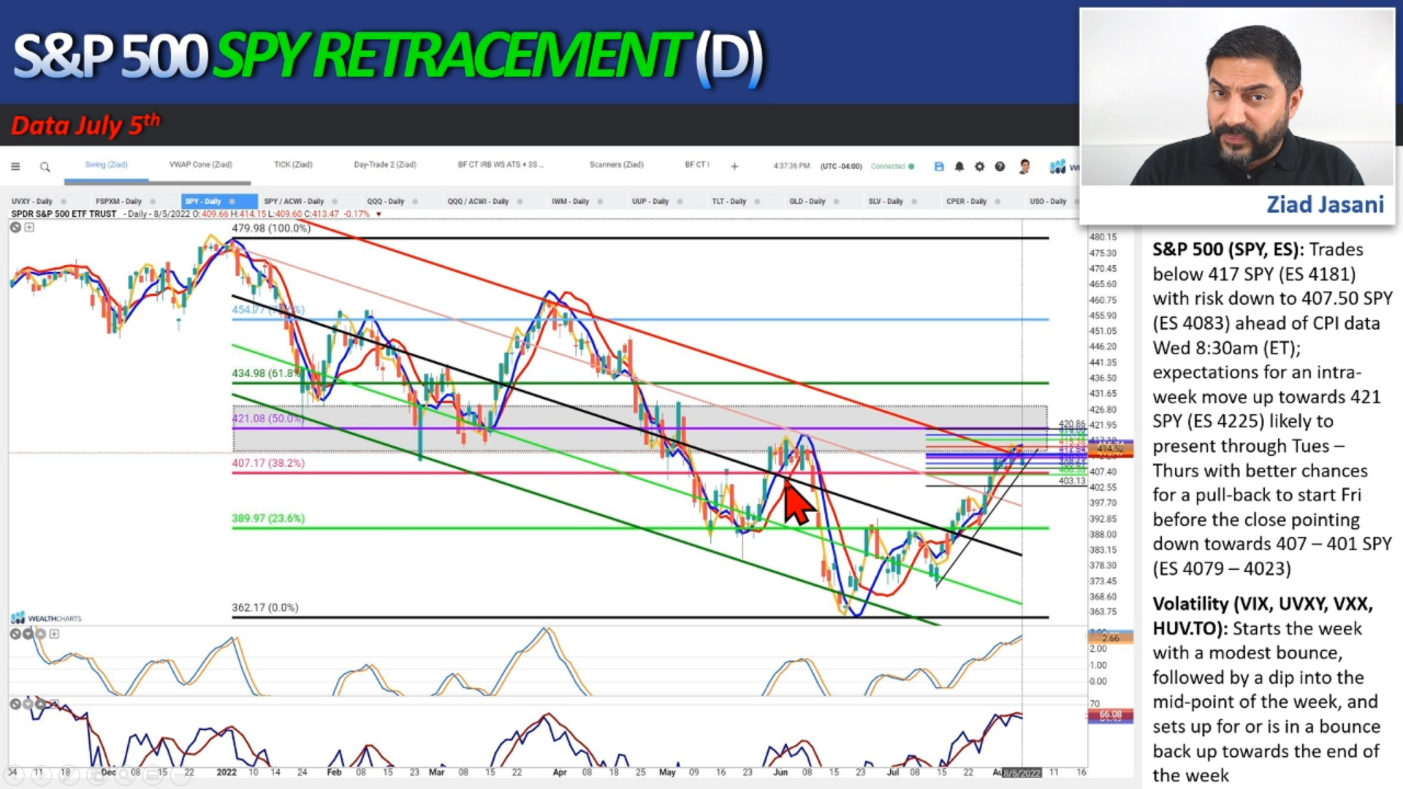This screenshot has width=1403, height=789.
Task: Add indicator to the main price panel
Action: (29, 227)
